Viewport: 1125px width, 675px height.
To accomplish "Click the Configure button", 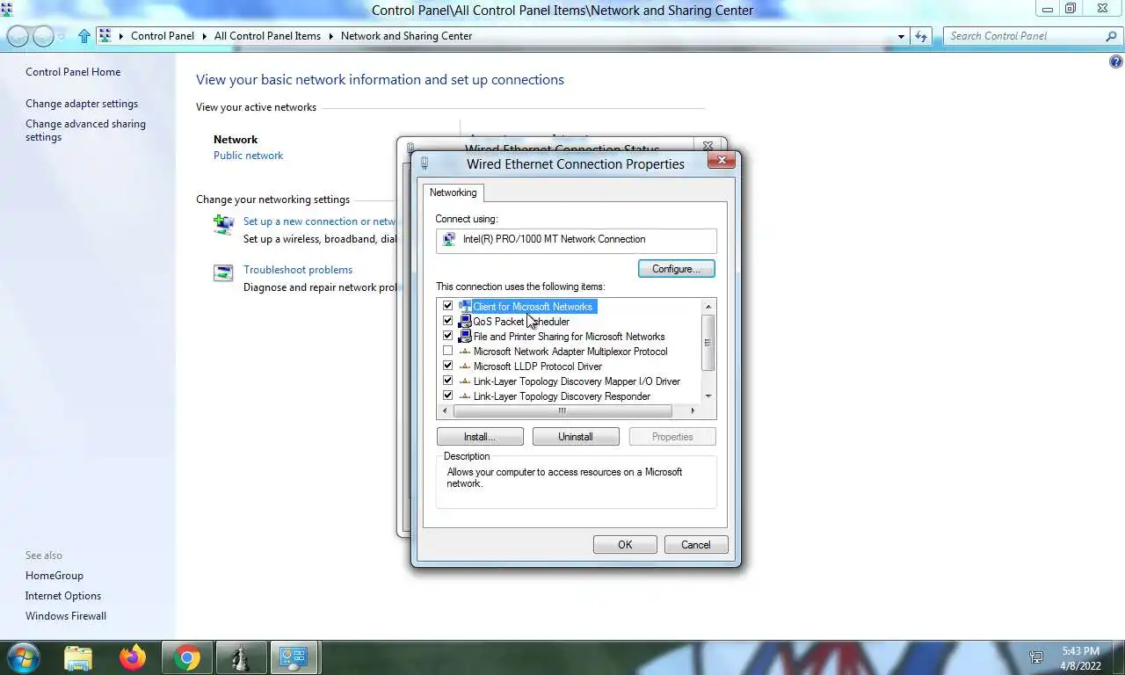I will (x=676, y=269).
